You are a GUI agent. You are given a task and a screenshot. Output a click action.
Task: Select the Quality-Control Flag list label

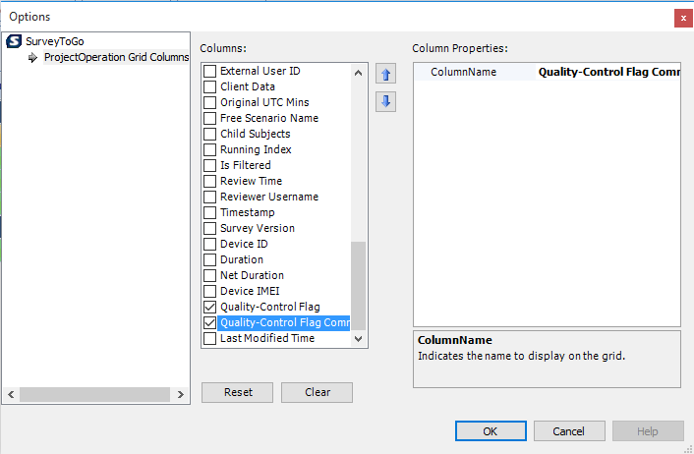270,307
